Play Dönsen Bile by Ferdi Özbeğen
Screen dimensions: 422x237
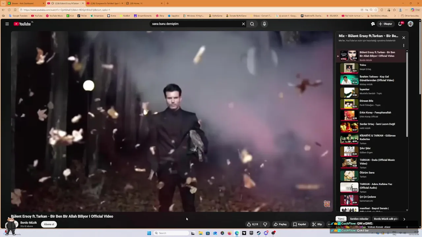click(x=372, y=103)
